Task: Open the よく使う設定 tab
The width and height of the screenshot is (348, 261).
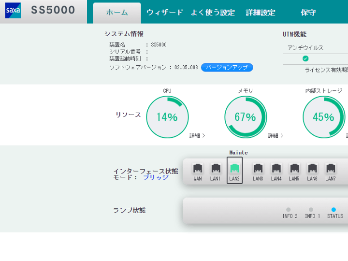Action: pos(213,13)
